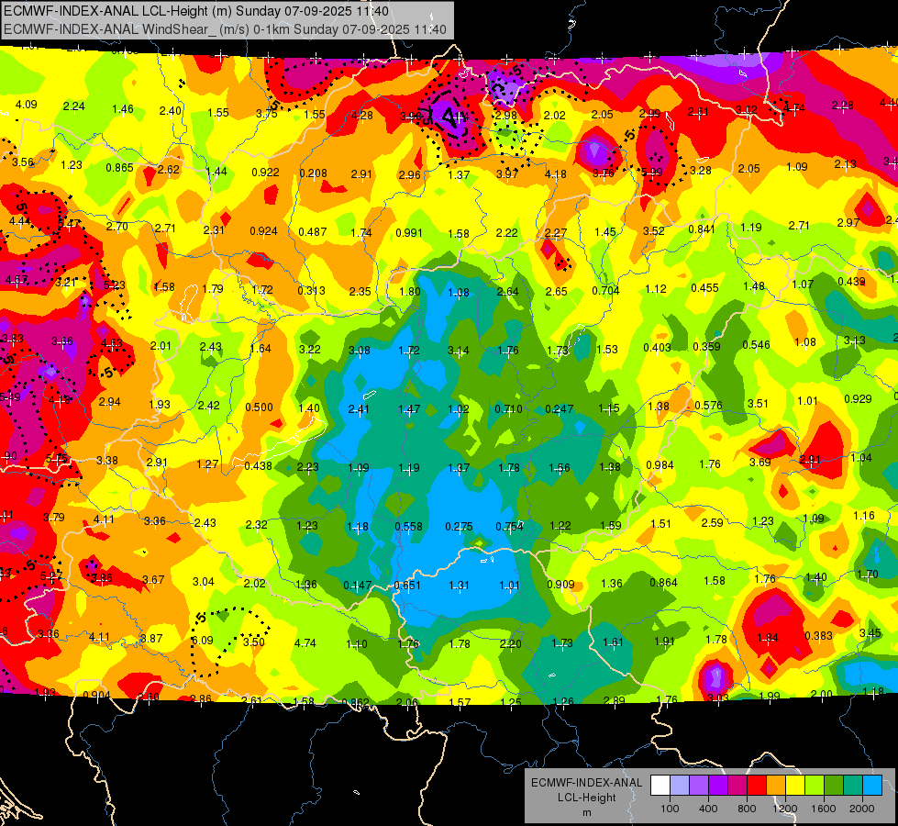898x826 pixels.
Task: Click the grid value '0.991'
Action: pyautogui.click(x=409, y=233)
